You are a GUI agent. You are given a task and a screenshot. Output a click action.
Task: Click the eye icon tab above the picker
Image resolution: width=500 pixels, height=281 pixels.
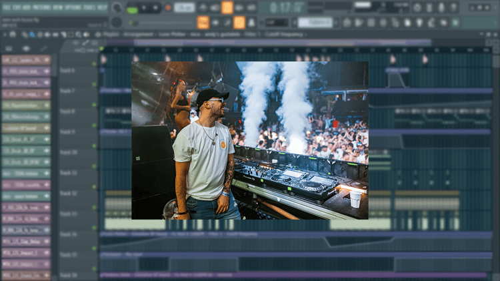point(26,49)
